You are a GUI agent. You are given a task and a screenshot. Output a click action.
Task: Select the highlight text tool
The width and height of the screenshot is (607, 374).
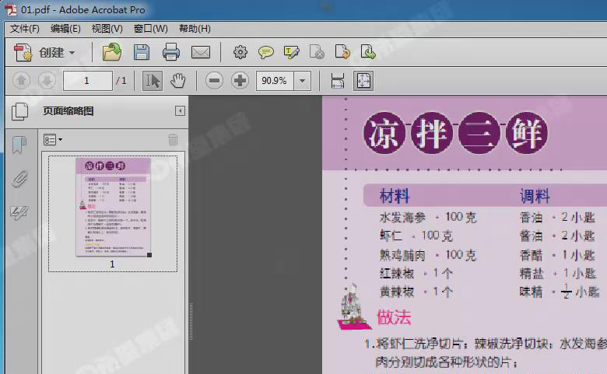(x=292, y=53)
